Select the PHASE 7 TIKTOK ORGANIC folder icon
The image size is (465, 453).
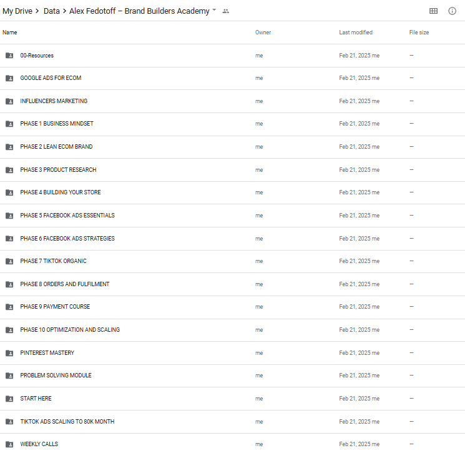tap(9, 261)
